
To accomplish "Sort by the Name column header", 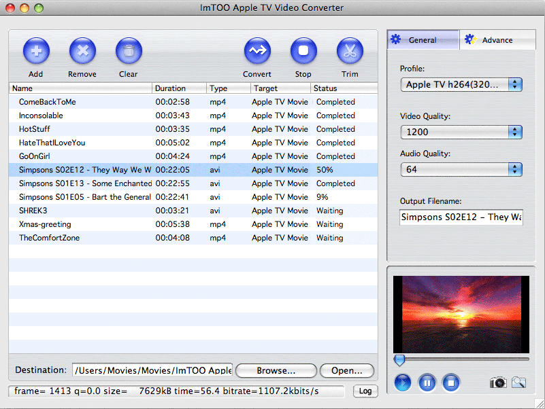I will click(80, 88).
